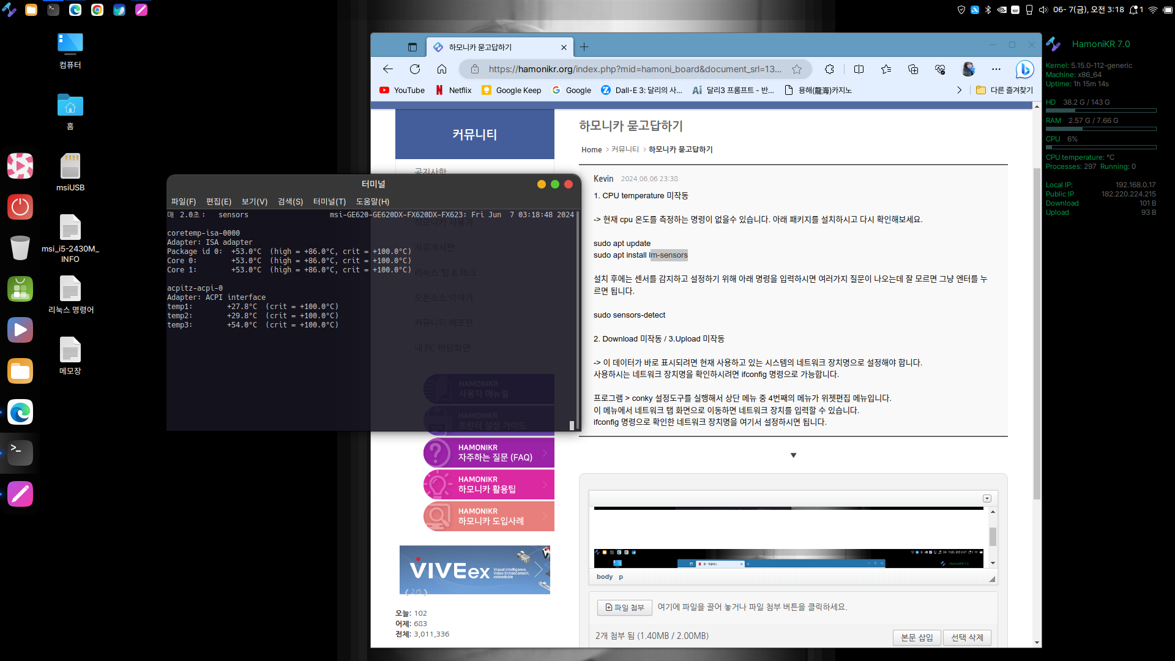The width and height of the screenshot is (1175, 661).
Task: Toggle split screen in Edge
Action: pyautogui.click(x=859, y=69)
